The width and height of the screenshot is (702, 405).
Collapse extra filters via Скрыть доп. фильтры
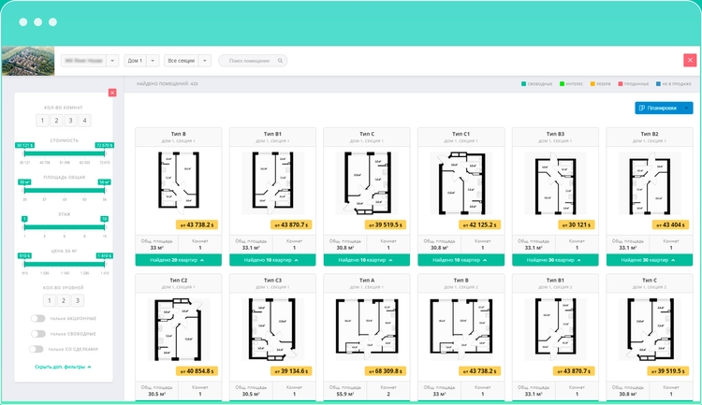click(64, 367)
